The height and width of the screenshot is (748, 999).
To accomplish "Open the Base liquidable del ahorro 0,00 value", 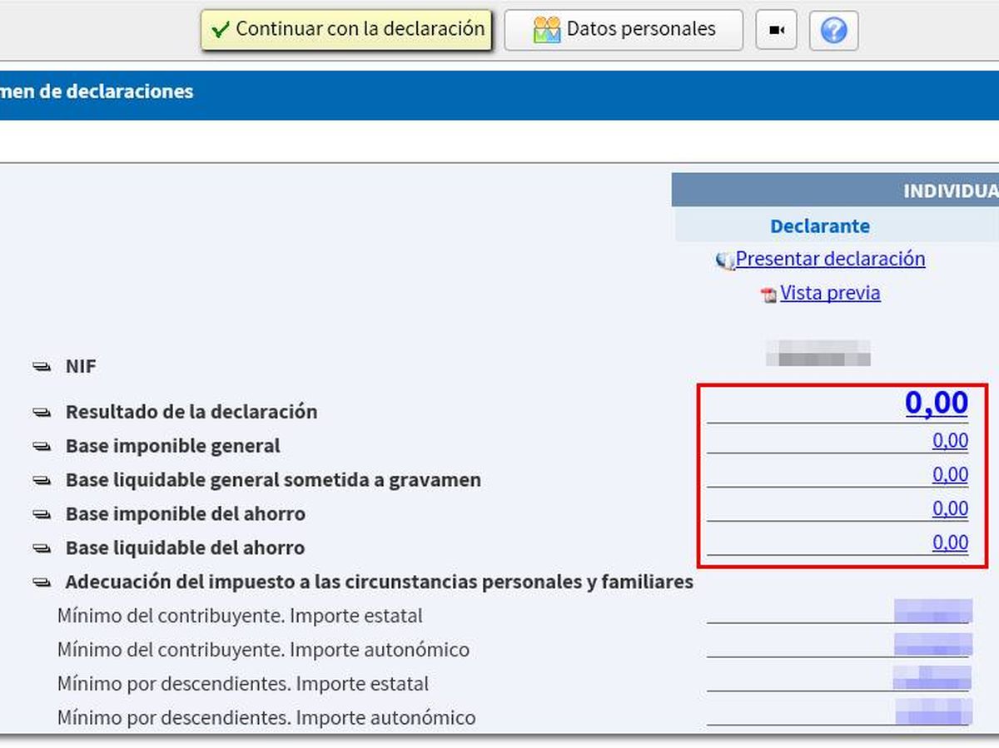I will point(950,543).
